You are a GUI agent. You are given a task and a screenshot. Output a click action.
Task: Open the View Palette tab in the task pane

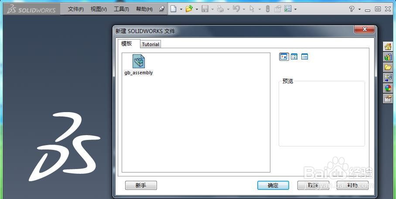tap(388, 78)
